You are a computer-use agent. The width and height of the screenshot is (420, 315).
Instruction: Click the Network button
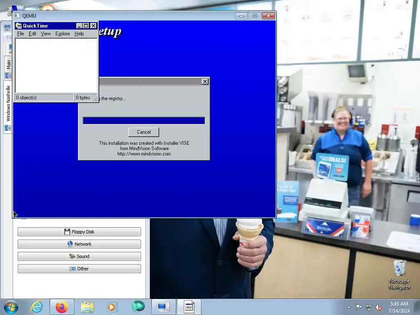click(79, 244)
